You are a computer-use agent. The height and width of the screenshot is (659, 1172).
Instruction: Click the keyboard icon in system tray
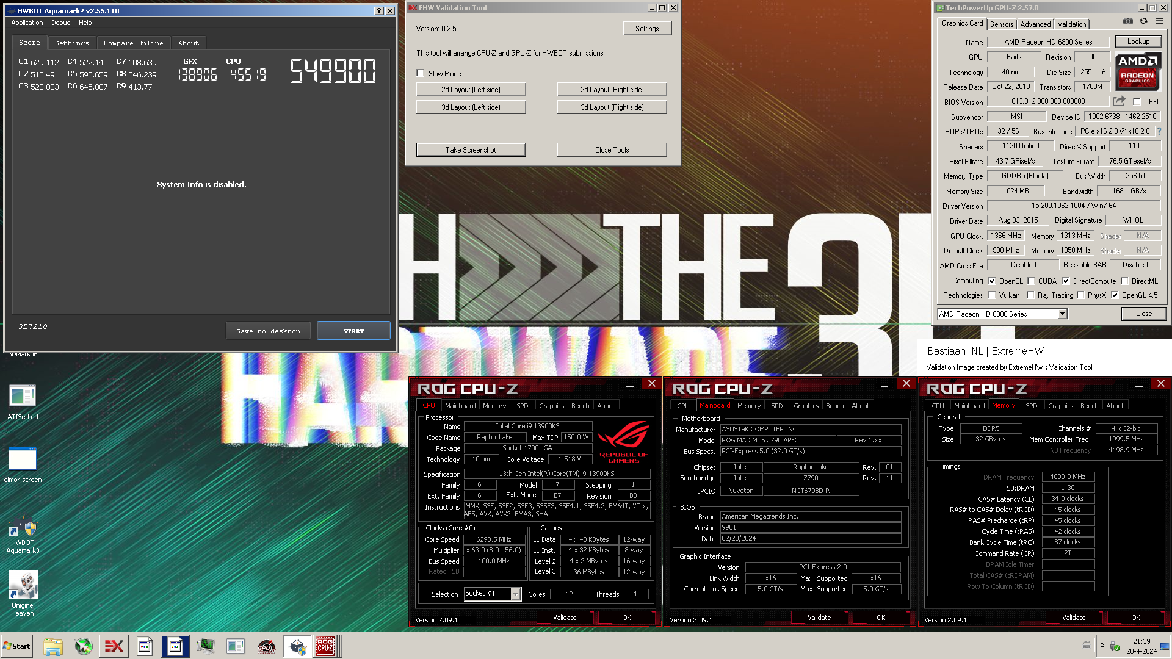(x=1087, y=646)
